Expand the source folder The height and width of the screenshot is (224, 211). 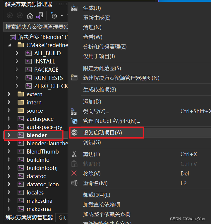tap(9, 110)
